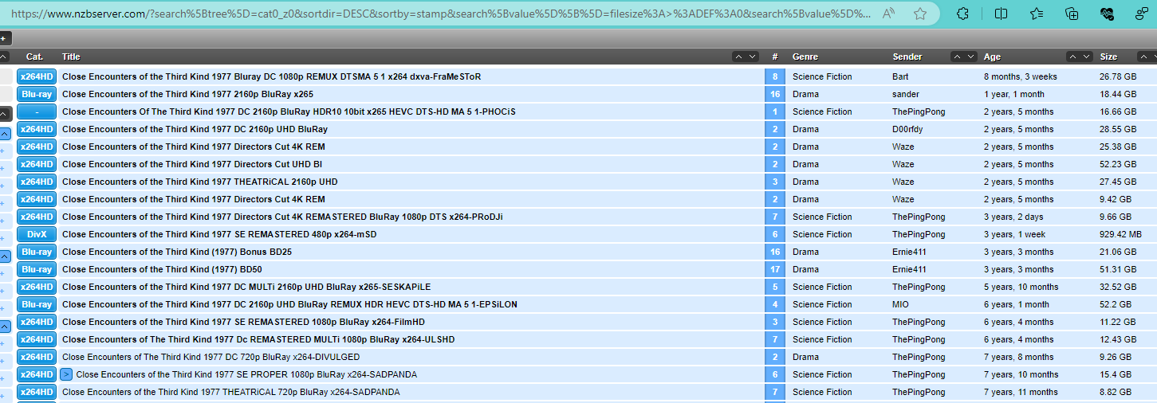Click the plus tab button above table

(x=5, y=38)
